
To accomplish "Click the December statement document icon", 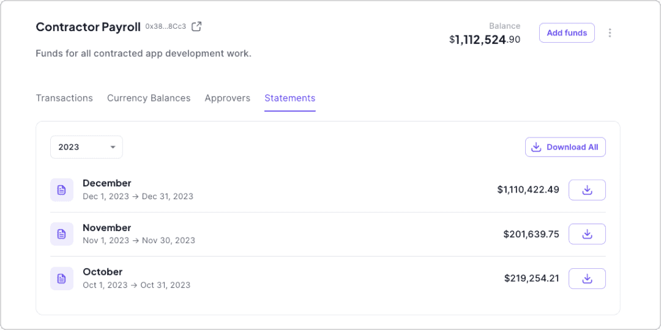I will [x=62, y=190].
